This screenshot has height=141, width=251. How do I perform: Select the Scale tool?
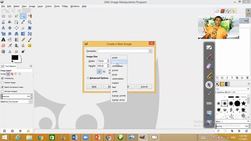[3, 34]
